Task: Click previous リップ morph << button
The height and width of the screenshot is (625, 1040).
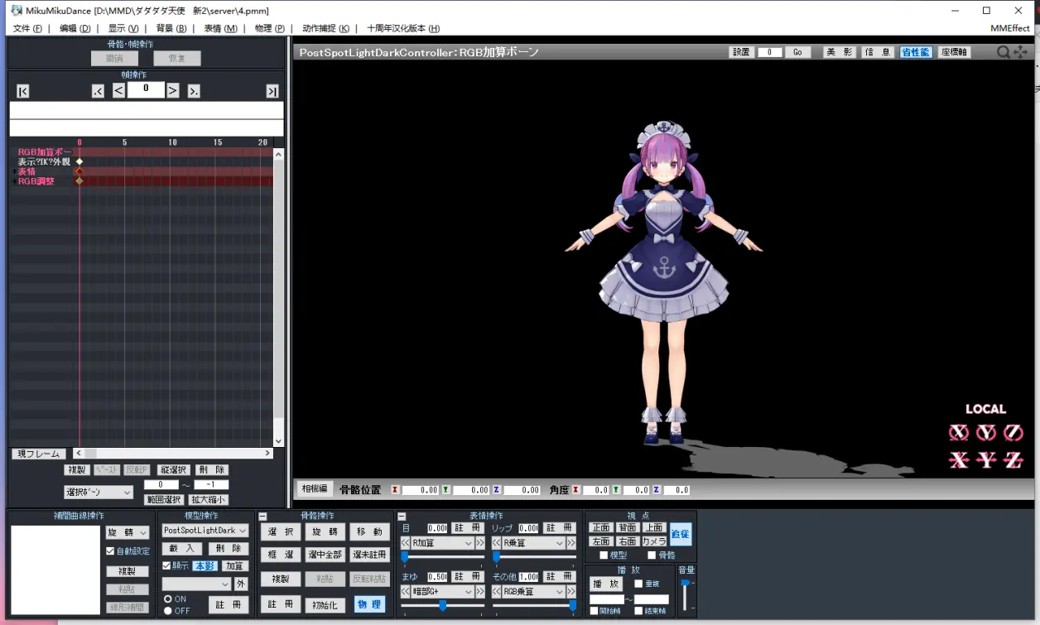Action: pos(497,543)
